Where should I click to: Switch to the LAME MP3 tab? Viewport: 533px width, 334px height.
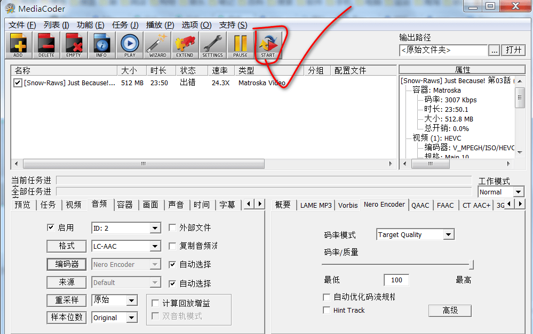(x=315, y=205)
